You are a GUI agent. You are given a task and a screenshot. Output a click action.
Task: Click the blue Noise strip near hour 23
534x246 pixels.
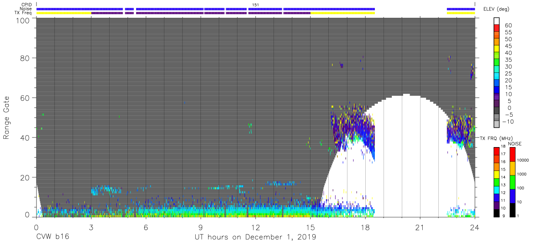click(461, 9)
